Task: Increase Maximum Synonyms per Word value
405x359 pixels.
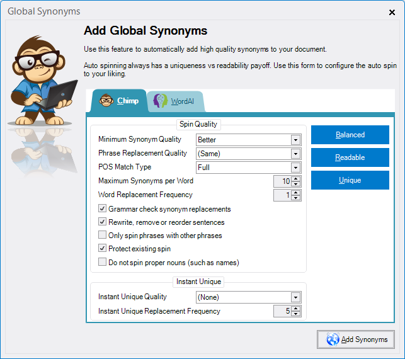Action: (296, 179)
